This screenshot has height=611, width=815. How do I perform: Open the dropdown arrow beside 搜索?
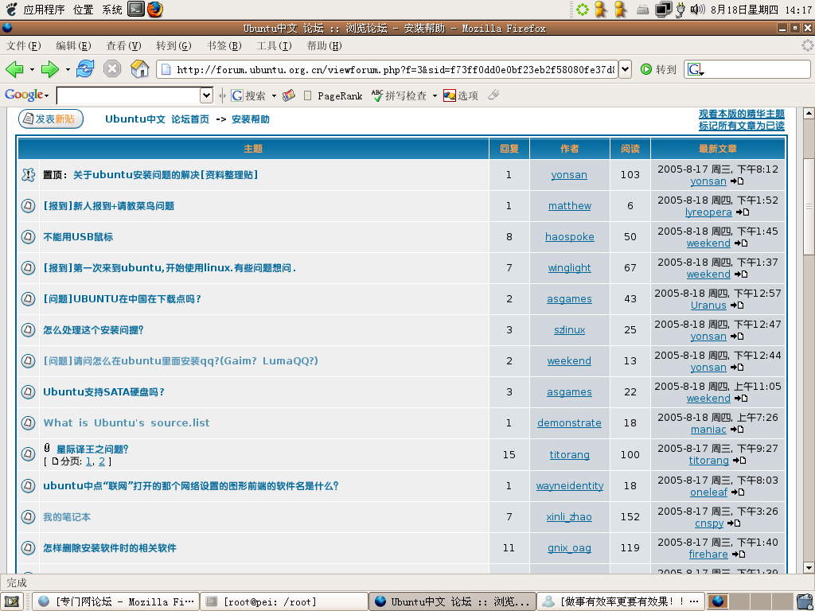point(274,96)
